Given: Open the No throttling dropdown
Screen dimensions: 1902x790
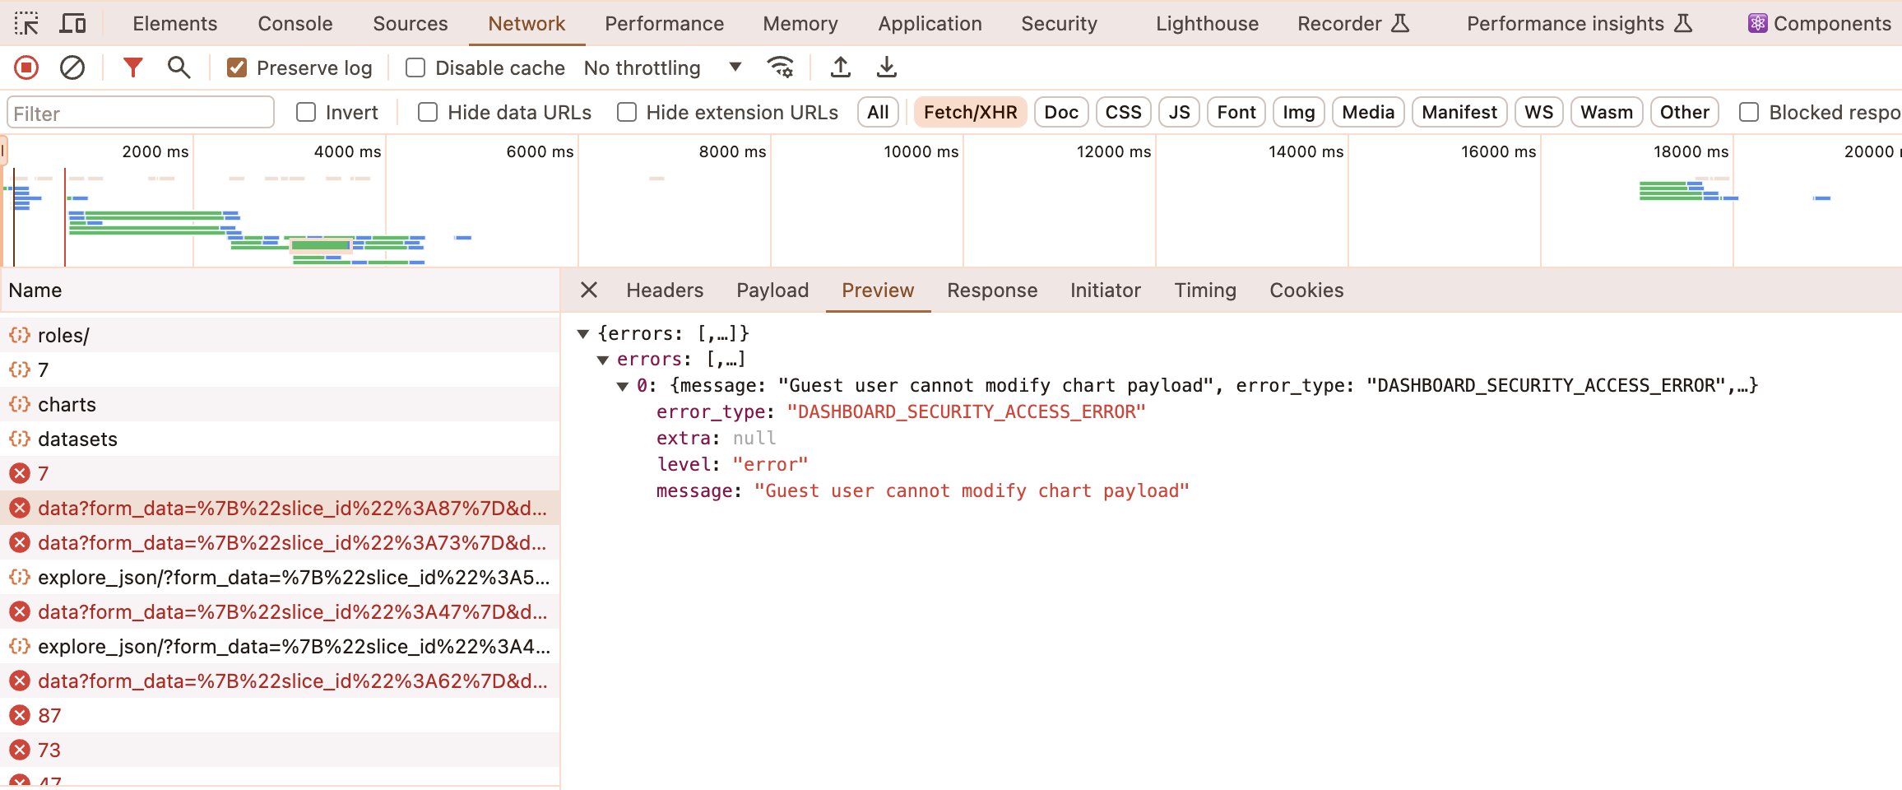Looking at the screenshot, I should 662,67.
